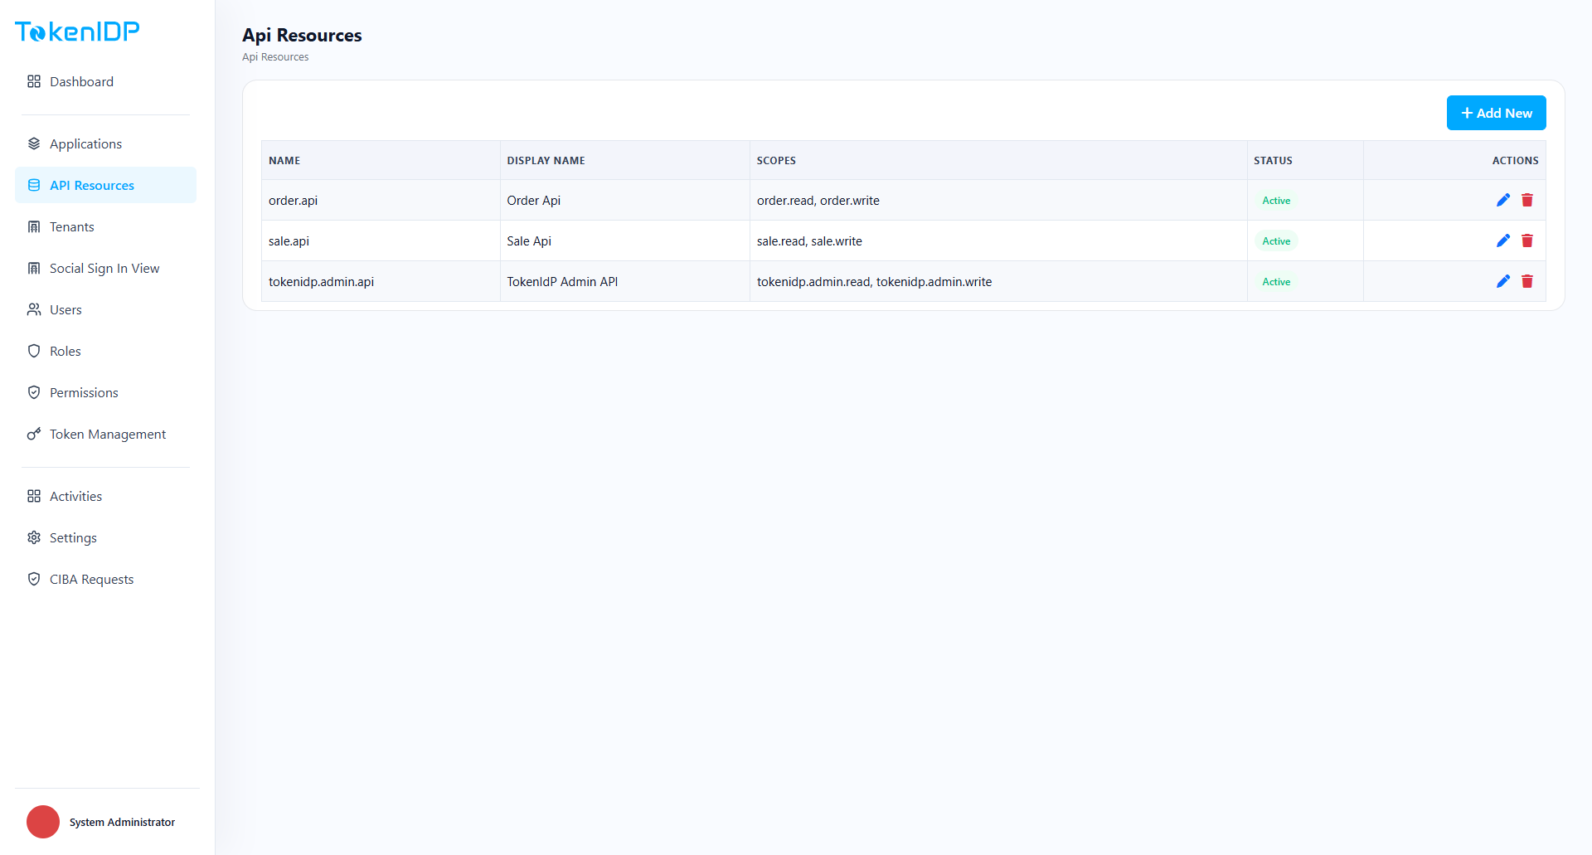Click the Api Resources breadcrumb
The height and width of the screenshot is (855, 1592).
pos(275,56)
